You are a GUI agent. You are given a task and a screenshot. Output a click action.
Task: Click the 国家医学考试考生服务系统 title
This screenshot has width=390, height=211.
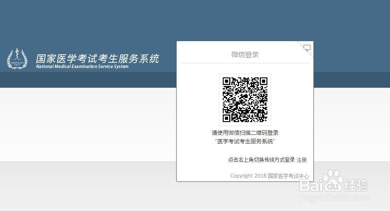pos(97,59)
